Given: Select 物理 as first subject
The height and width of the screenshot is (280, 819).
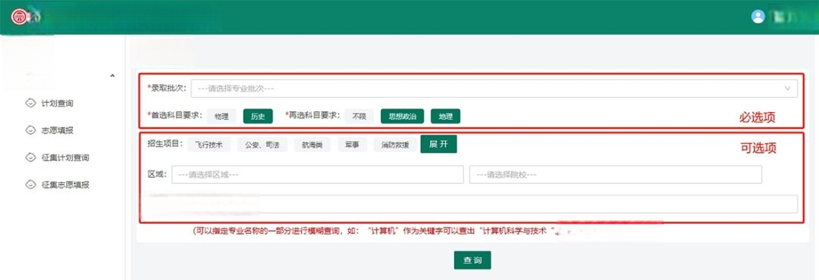Looking at the screenshot, I should [x=222, y=117].
